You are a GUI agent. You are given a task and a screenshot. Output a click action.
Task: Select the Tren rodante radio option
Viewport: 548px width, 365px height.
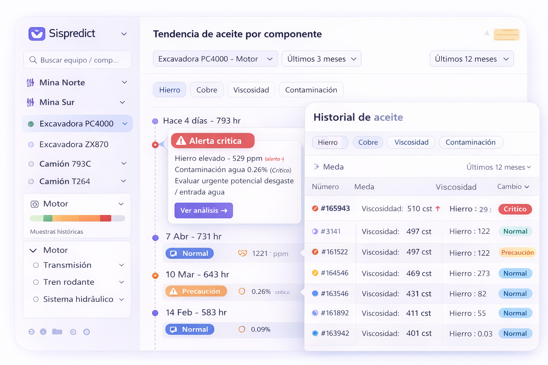tap(36, 282)
